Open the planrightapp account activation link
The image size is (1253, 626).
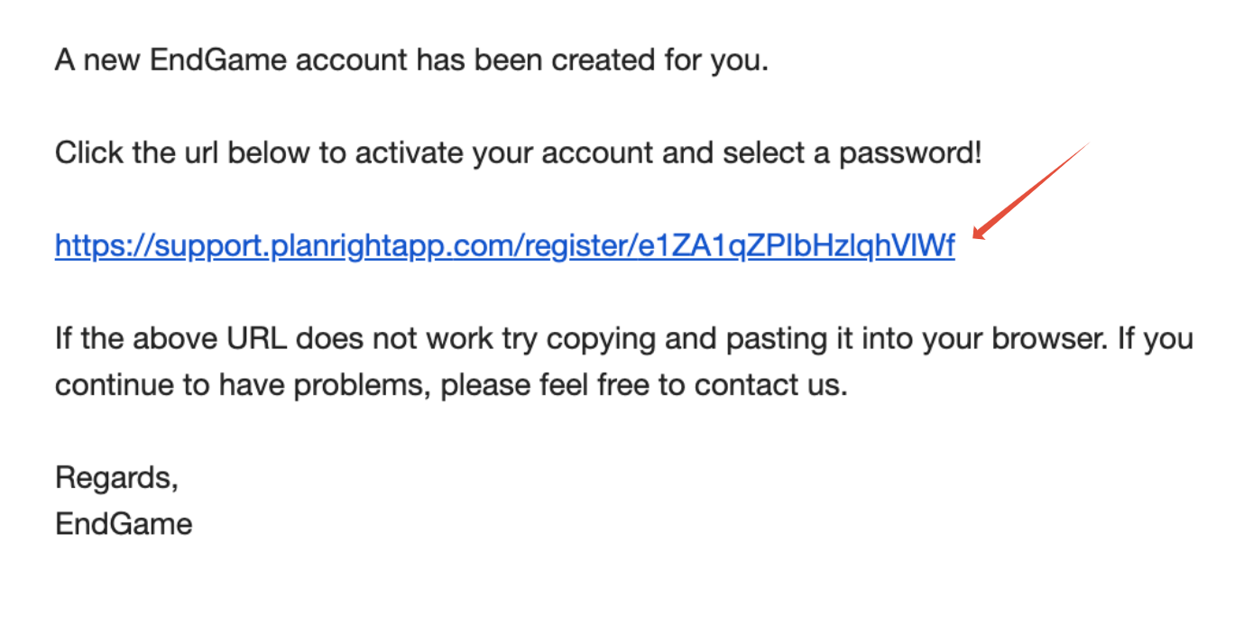[503, 246]
